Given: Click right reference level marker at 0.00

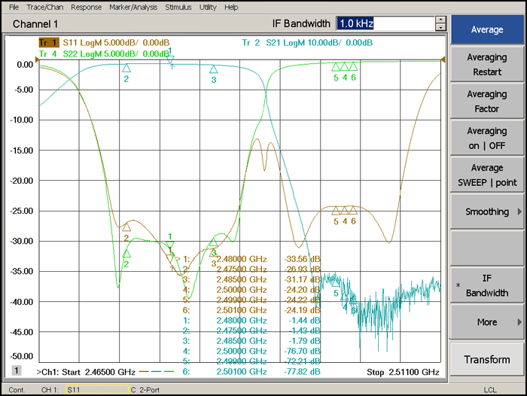Looking at the screenshot, I should tap(443, 59).
